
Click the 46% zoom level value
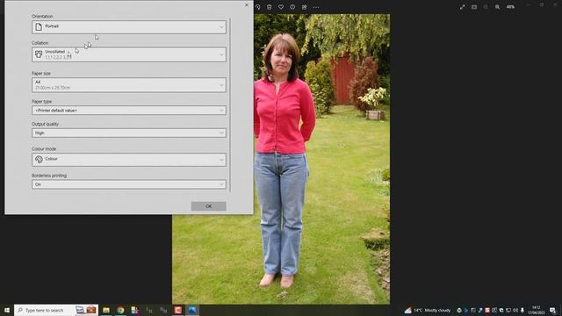510,7
